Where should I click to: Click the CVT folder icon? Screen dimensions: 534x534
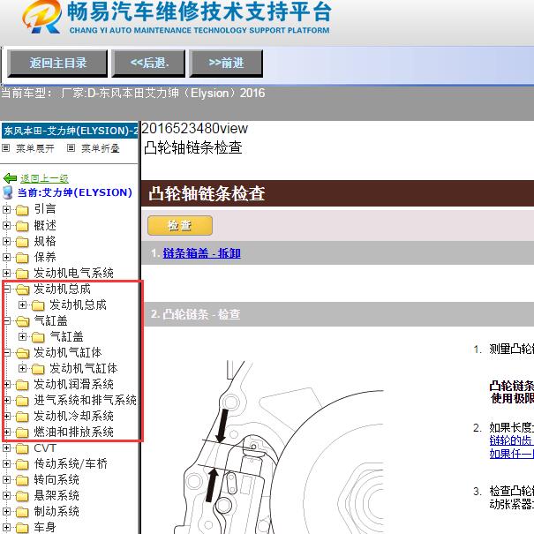click(22, 448)
